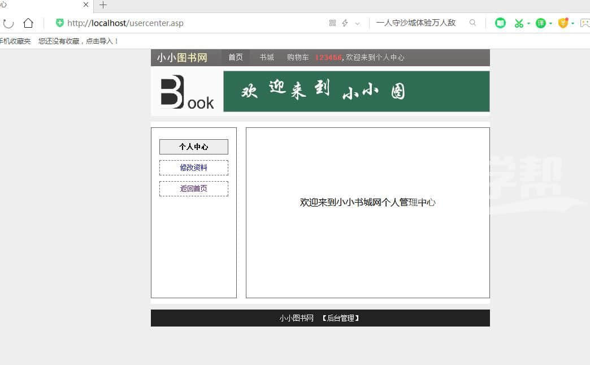Click the QR code grid icon
The height and width of the screenshot is (365, 590).
tap(332, 23)
